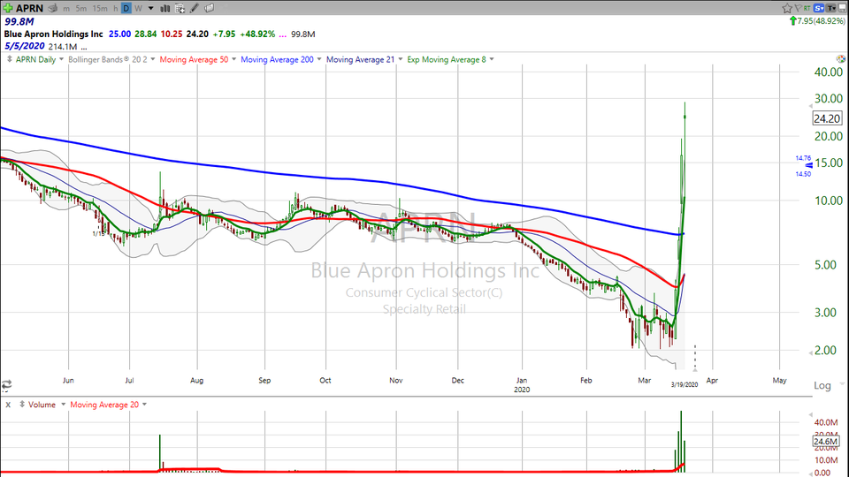Click the green plus add-symbol icon
This screenshot has width=849, height=477.
[x=8, y=8]
